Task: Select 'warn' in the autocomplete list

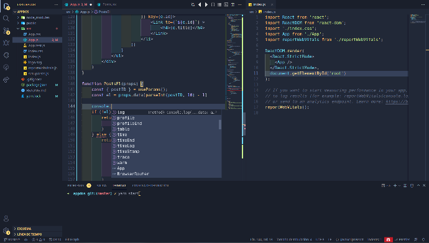Action: [166, 163]
